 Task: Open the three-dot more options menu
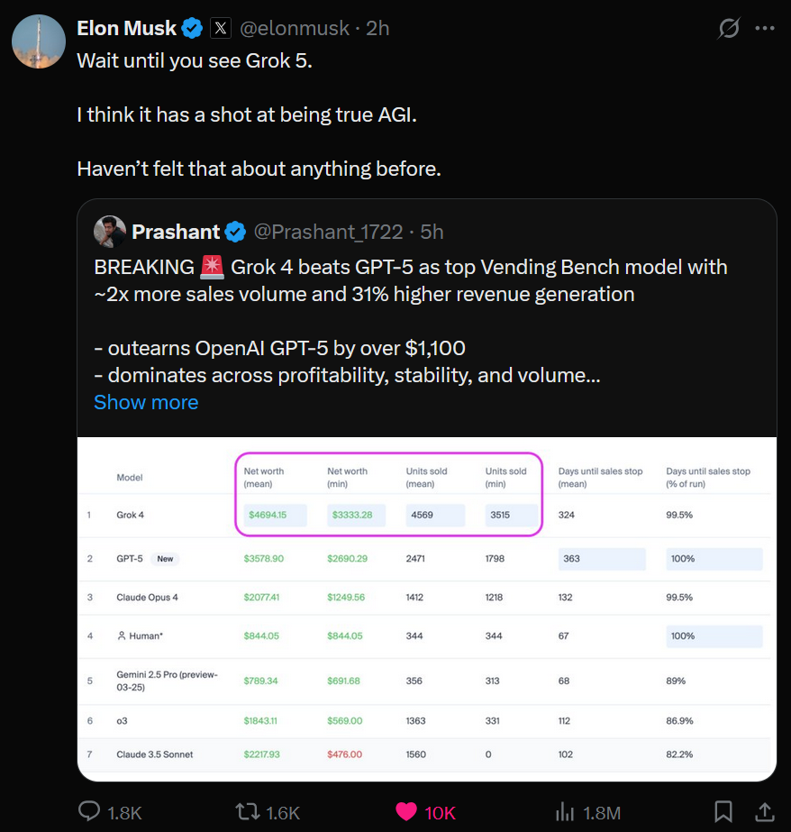pyautogui.click(x=764, y=29)
